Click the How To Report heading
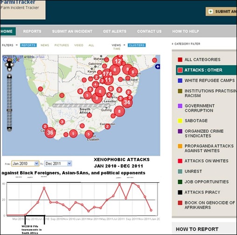Image resolution: width=237 pixels, height=235 pixels. pos(197,229)
